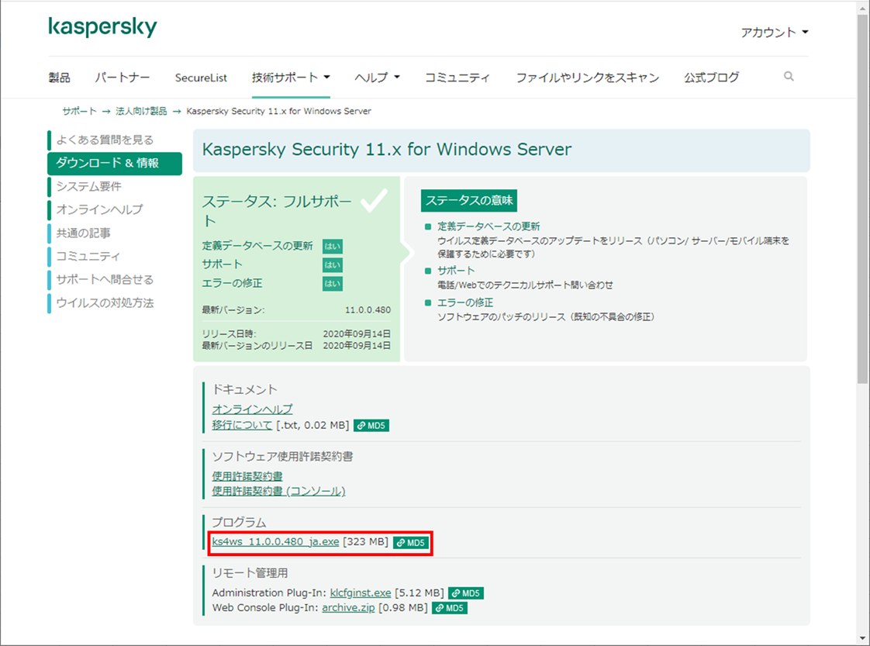Select 共通の記事 in sidebar
Image resolution: width=870 pixels, height=646 pixels.
click(x=83, y=233)
